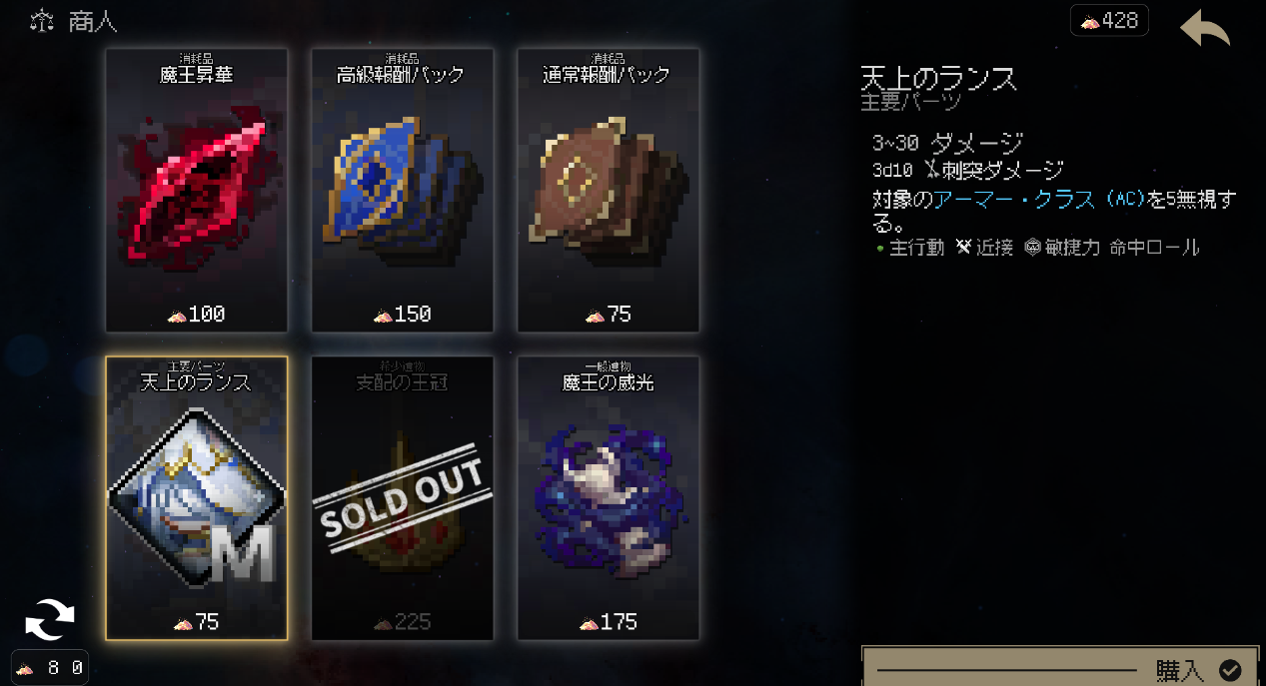This screenshot has width=1266, height=686.
Task: Select the red 魔王昇華 crystal item
Action: 197,191
